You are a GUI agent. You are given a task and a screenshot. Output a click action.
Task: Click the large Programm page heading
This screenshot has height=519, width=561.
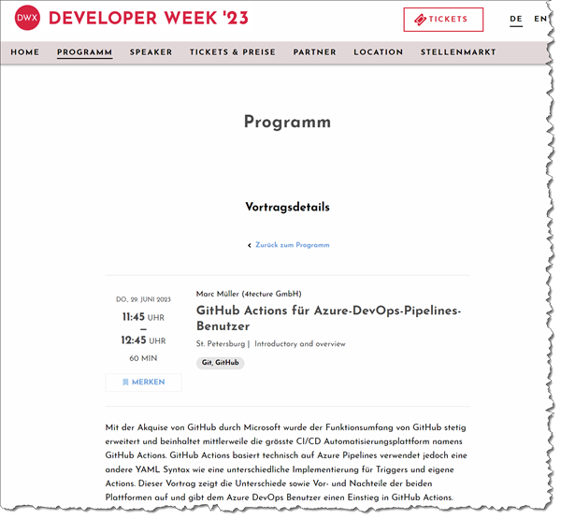pyautogui.click(x=287, y=123)
